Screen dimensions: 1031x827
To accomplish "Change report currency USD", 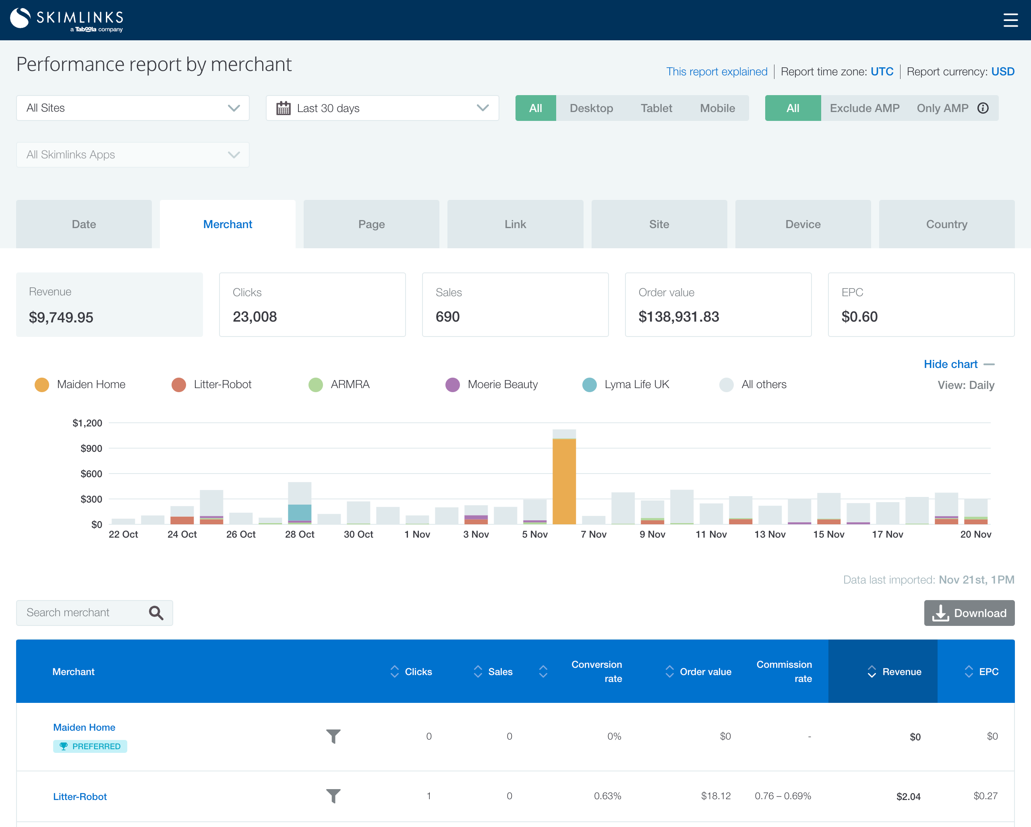I will [x=1003, y=71].
